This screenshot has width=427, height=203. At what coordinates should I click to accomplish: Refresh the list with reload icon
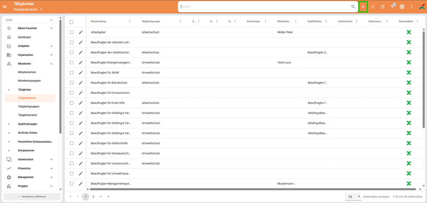(x=383, y=6)
